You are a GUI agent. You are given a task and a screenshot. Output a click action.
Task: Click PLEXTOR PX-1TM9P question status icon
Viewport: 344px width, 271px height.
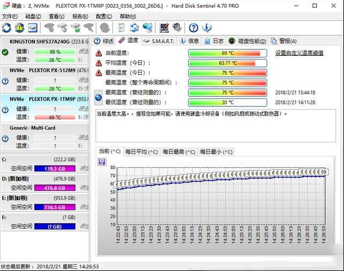click(x=5, y=110)
